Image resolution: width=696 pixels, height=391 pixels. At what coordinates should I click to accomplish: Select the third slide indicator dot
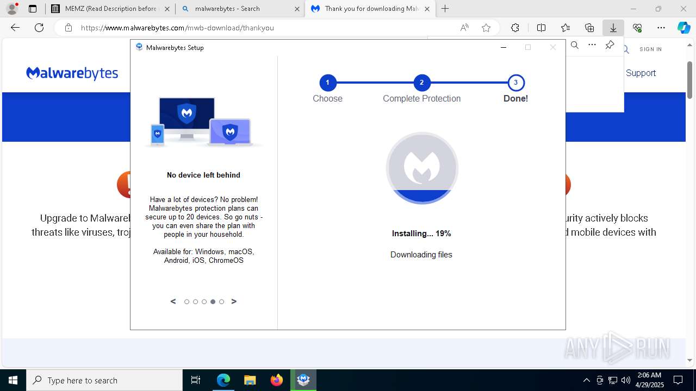(204, 302)
